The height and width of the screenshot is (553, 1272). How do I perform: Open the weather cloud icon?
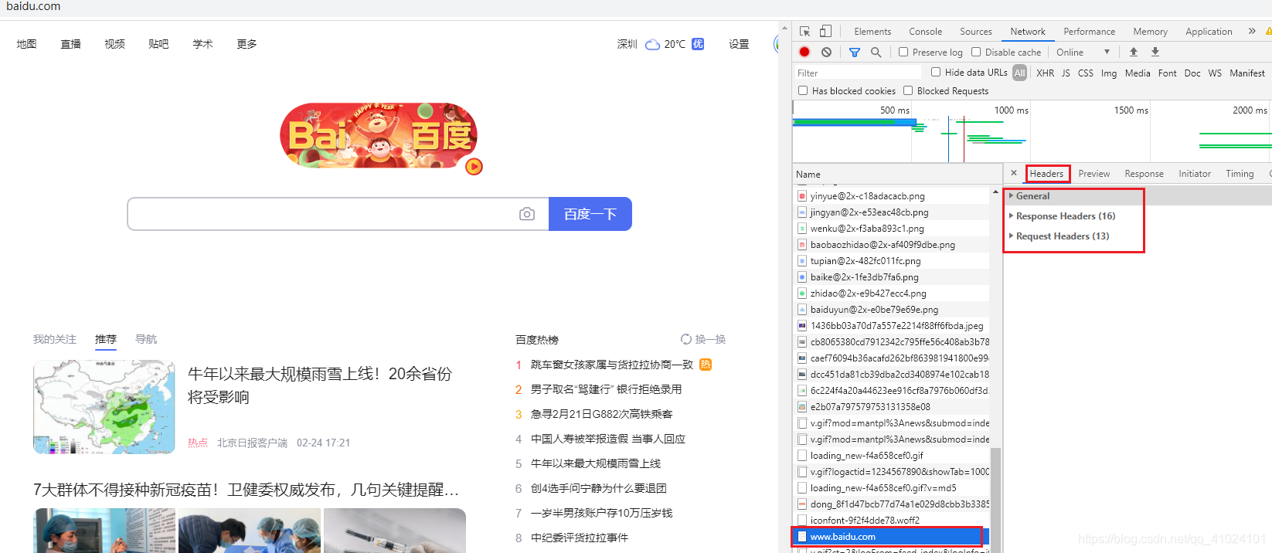[652, 44]
